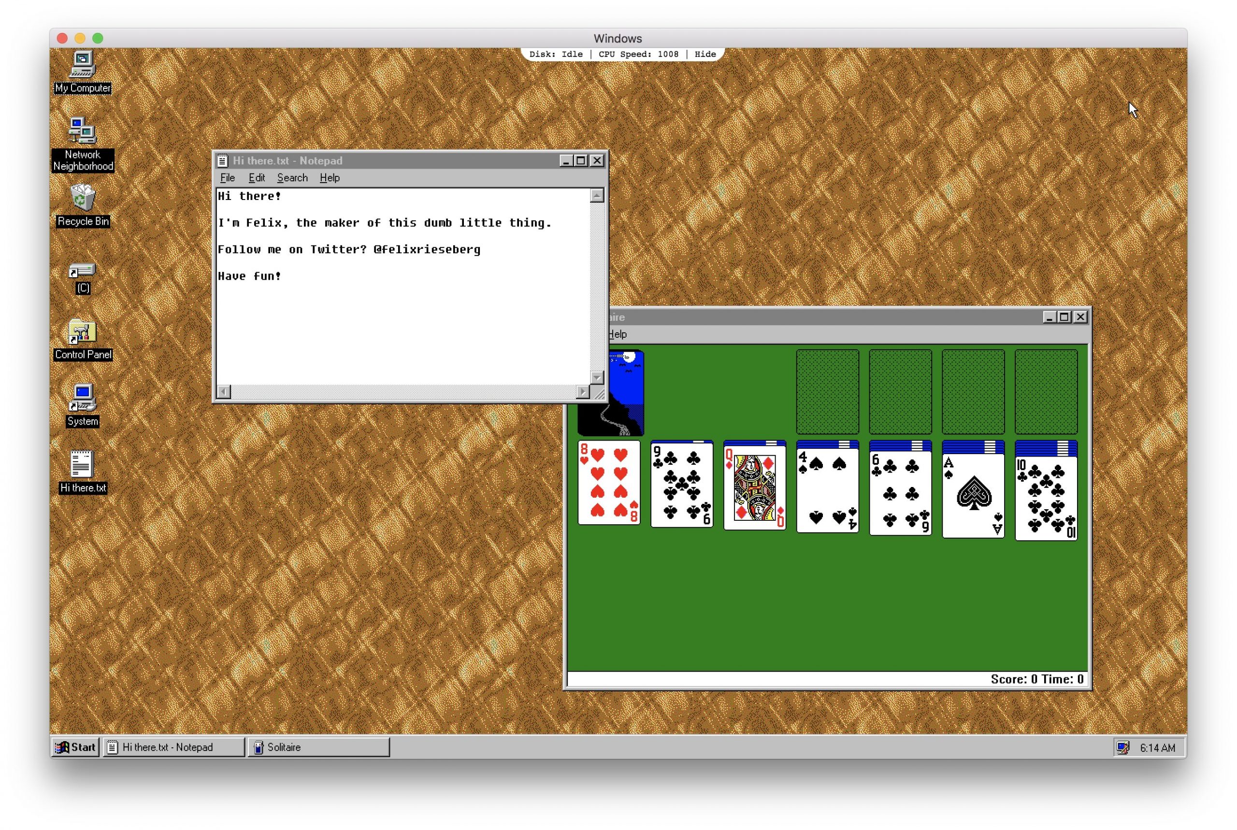The image size is (1237, 830).
Task: Switch to Solitaire via the taskbar
Action: tap(317, 747)
